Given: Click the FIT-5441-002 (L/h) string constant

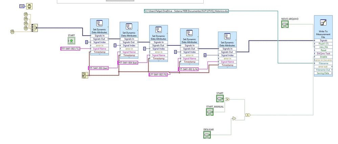Looking at the screenshot, I should click(188, 69).
